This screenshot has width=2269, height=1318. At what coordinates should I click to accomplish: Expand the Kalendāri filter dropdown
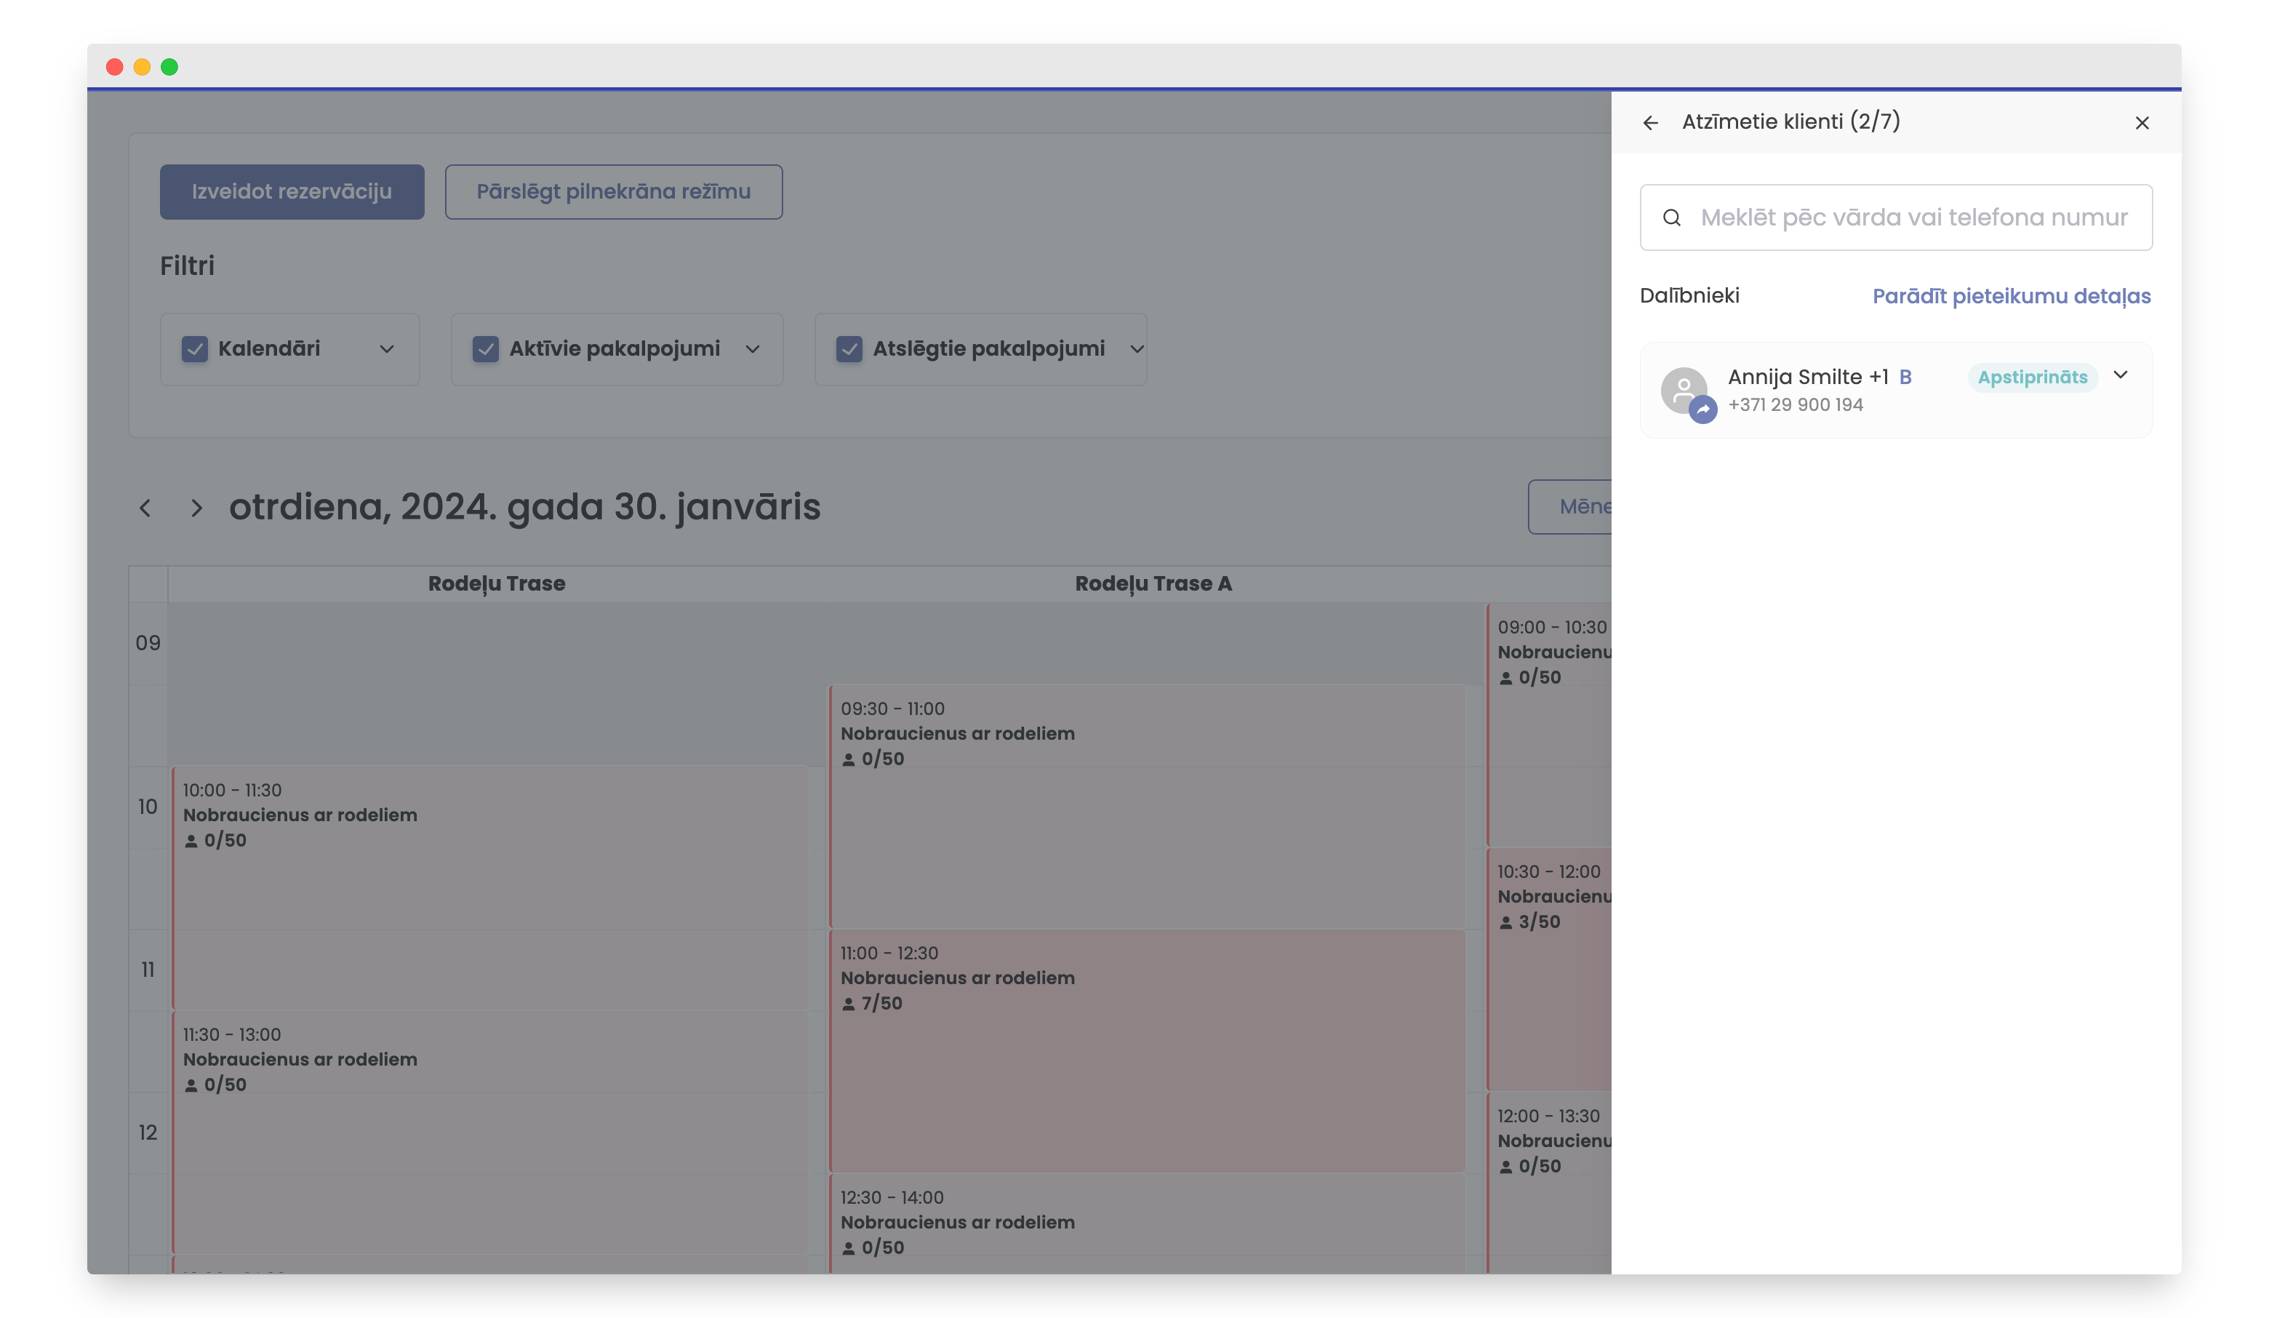tap(386, 349)
